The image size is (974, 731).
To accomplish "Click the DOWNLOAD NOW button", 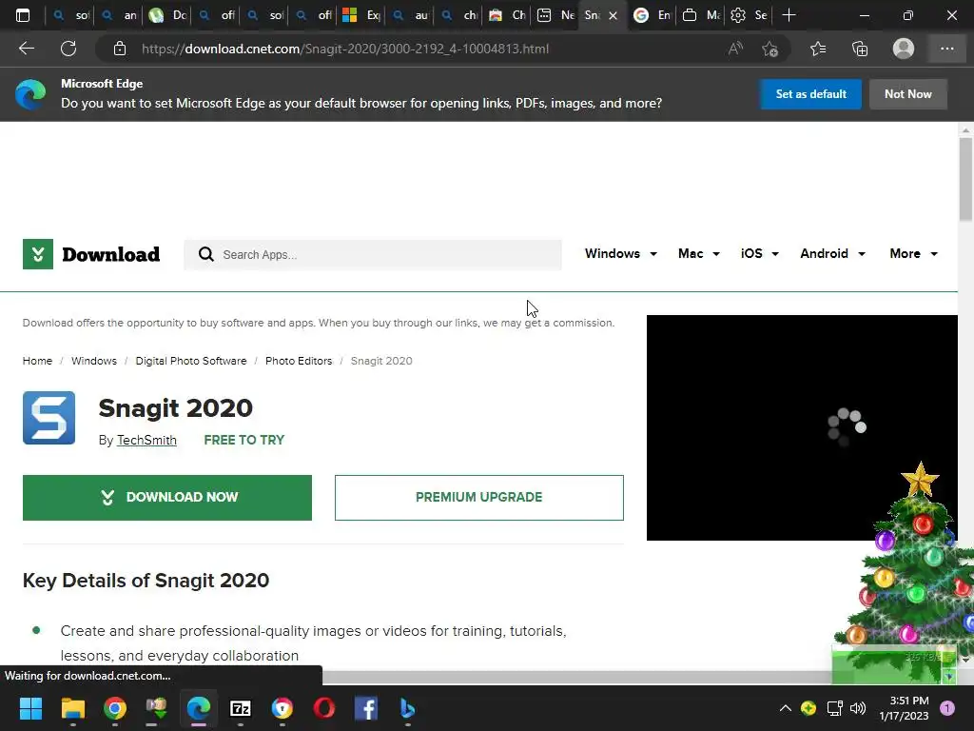I will pos(167,497).
